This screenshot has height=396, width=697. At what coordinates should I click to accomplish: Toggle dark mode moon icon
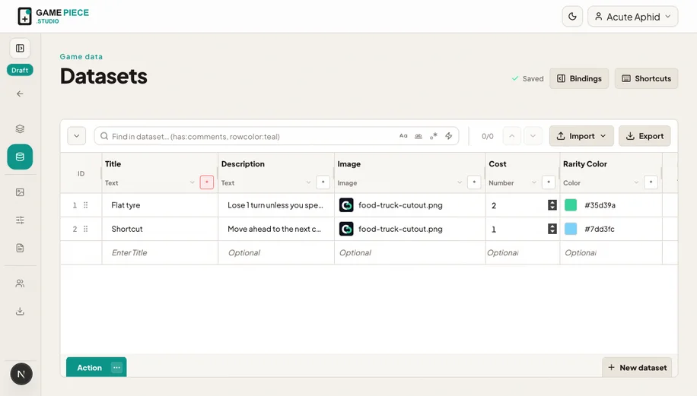click(572, 17)
